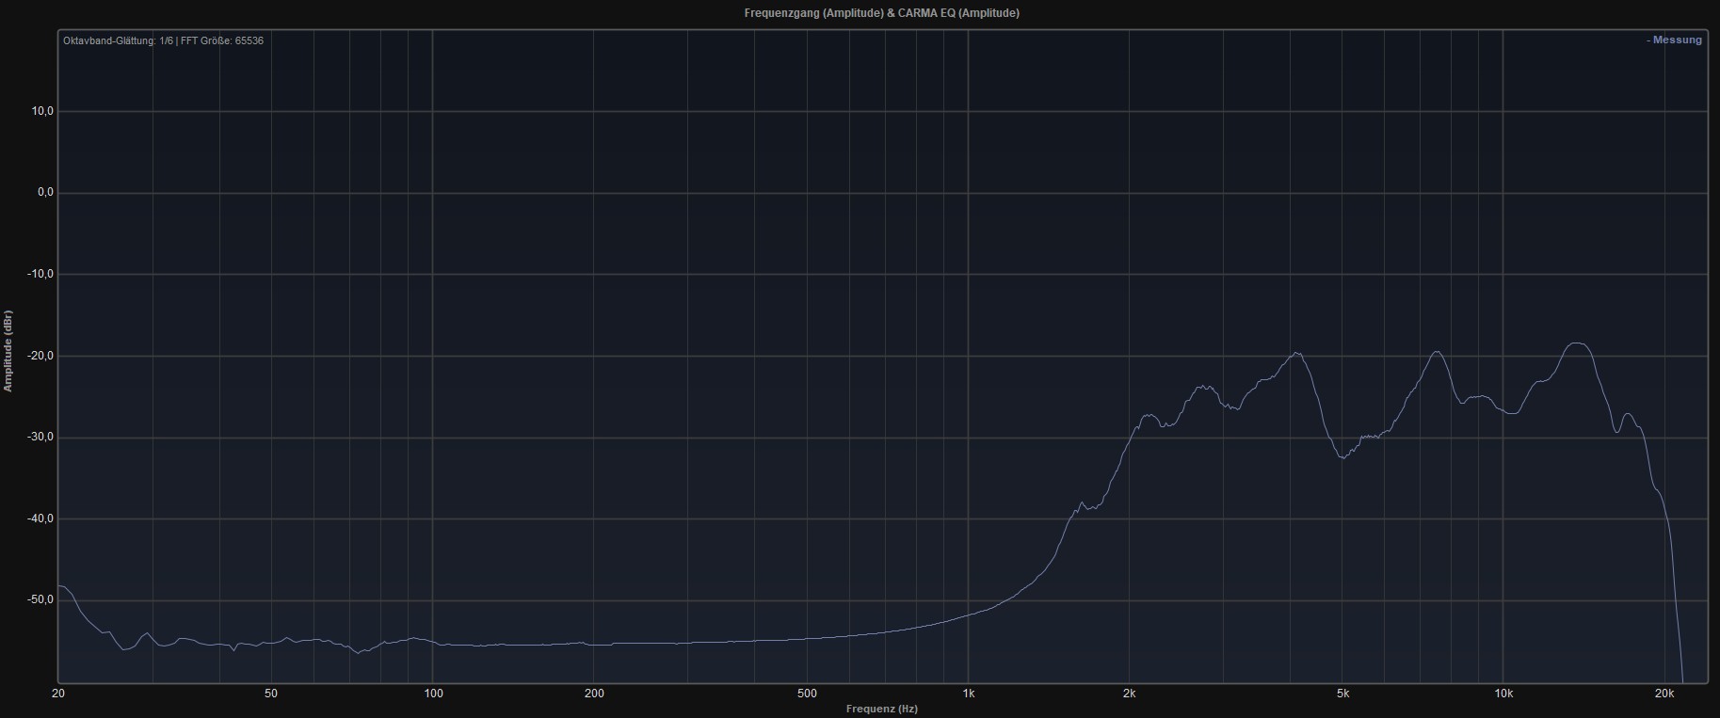
Task: Select the chart title Frequenzgang & CARMA EQ
Action: (x=881, y=13)
